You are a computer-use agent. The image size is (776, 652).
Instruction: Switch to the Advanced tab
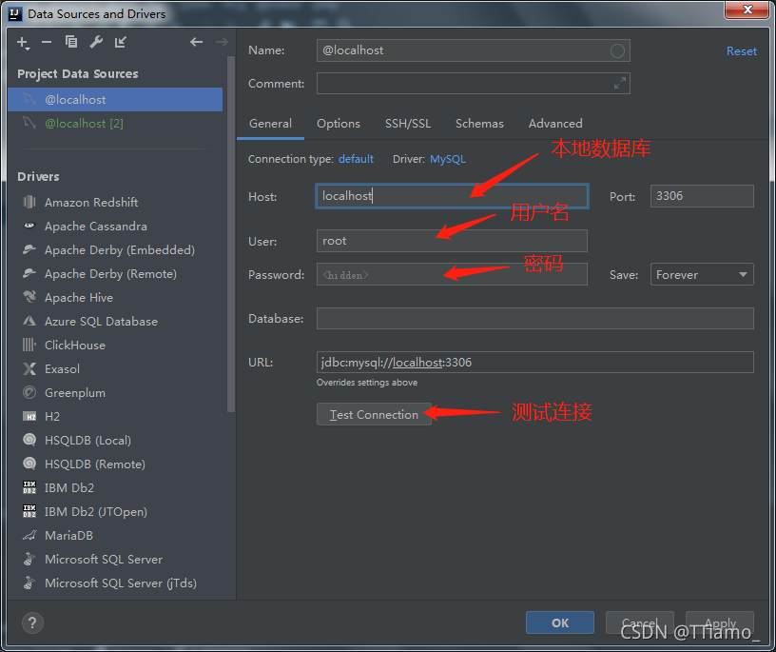(555, 124)
